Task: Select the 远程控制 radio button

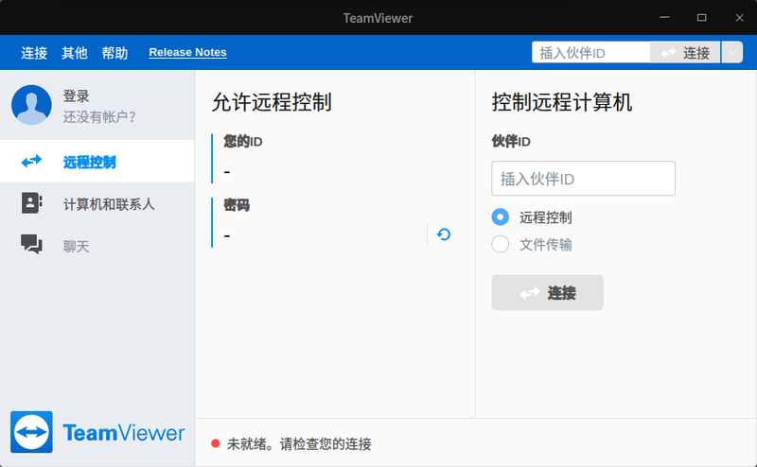Action: (x=501, y=216)
